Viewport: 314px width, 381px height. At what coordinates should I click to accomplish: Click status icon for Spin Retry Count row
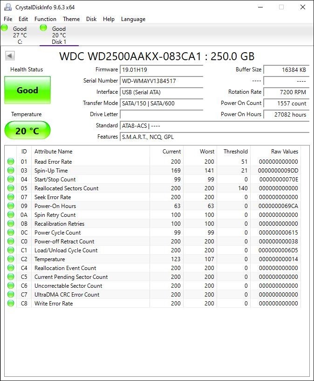11,215
